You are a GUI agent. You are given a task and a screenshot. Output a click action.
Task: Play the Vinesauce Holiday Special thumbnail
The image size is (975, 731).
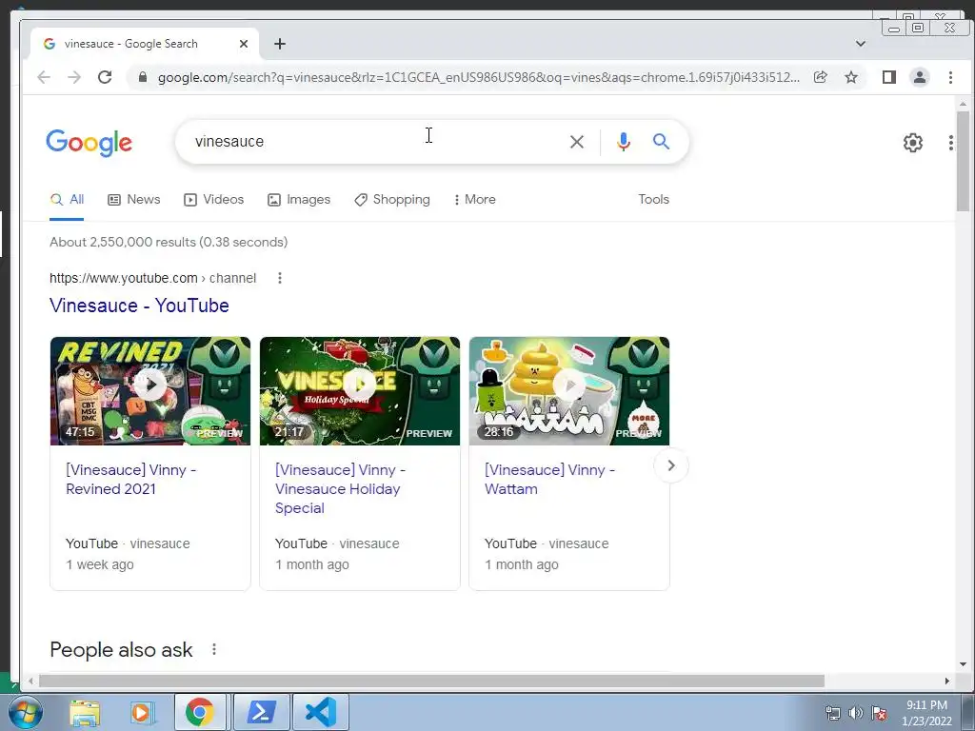(x=360, y=391)
